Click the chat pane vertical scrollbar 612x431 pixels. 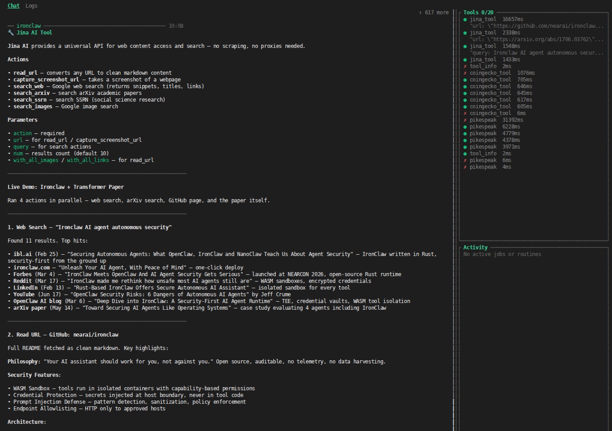(x=454, y=219)
